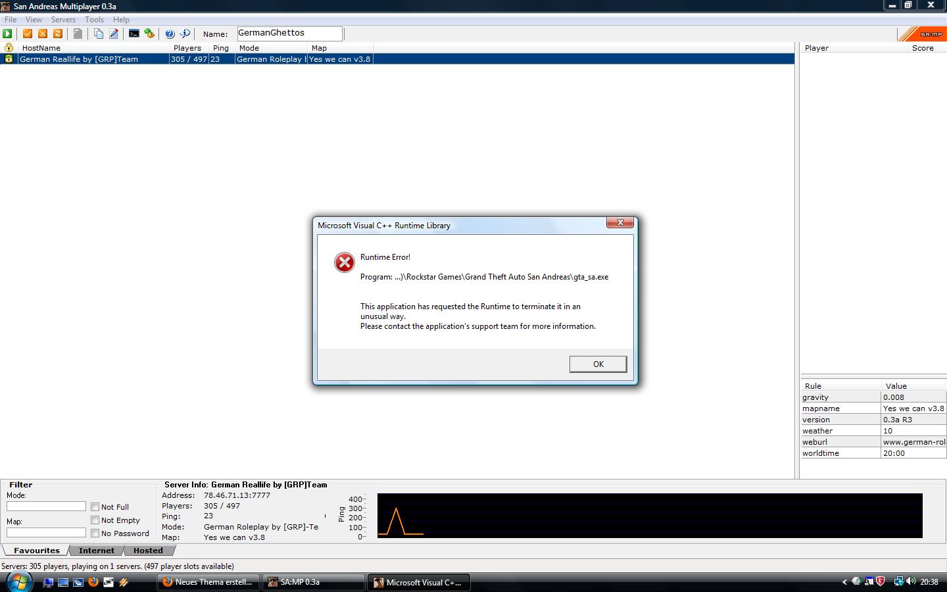
Task: Sort by Mode column header
Action: (x=272, y=47)
